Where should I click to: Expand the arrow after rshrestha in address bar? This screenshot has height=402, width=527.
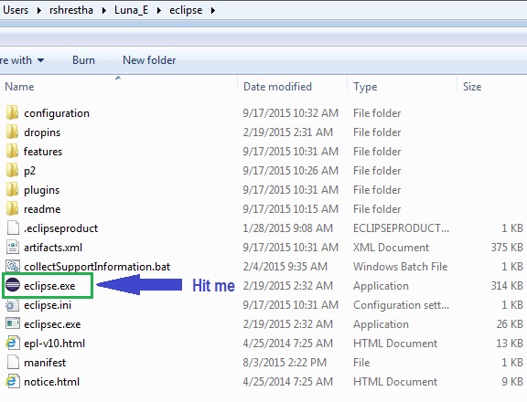(104, 10)
